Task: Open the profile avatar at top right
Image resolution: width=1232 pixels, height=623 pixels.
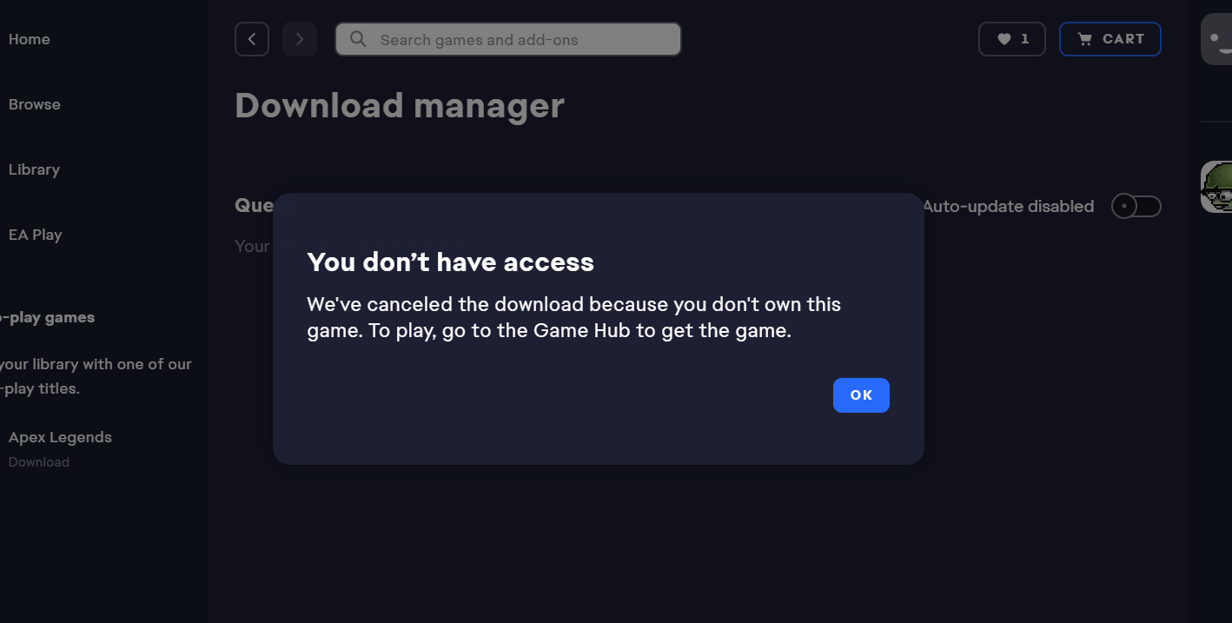Action: (x=1216, y=39)
